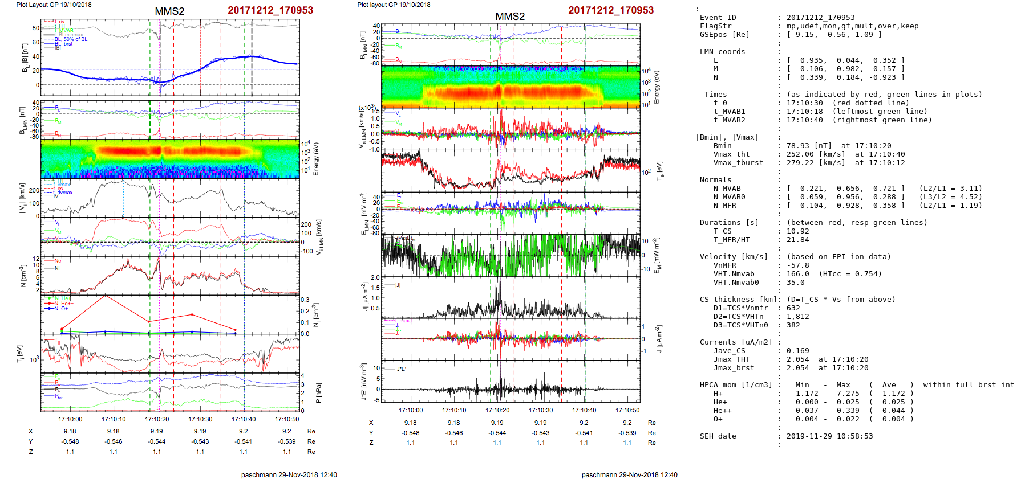Select the Jave_CS value 0.169

798,351
